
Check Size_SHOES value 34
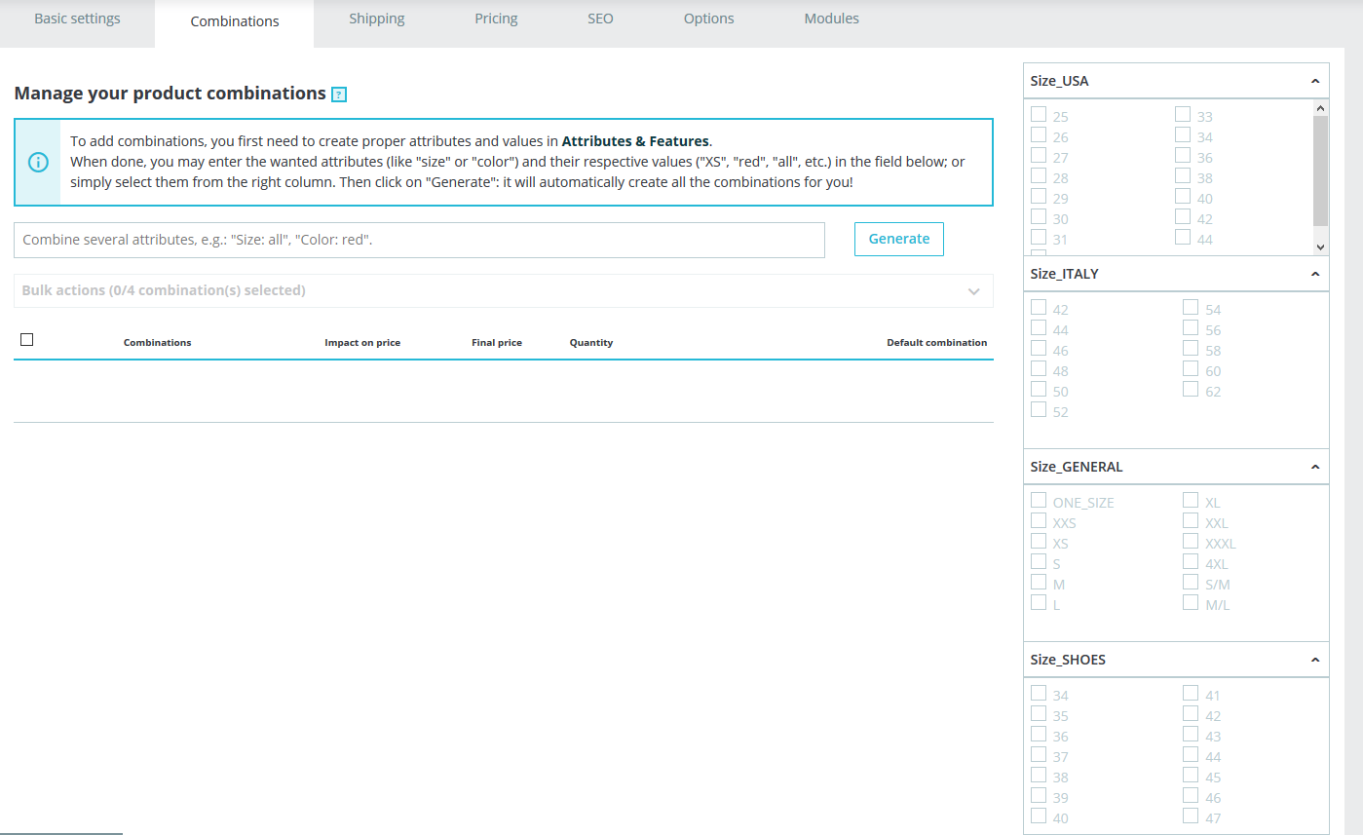click(x=1039, y=693)
